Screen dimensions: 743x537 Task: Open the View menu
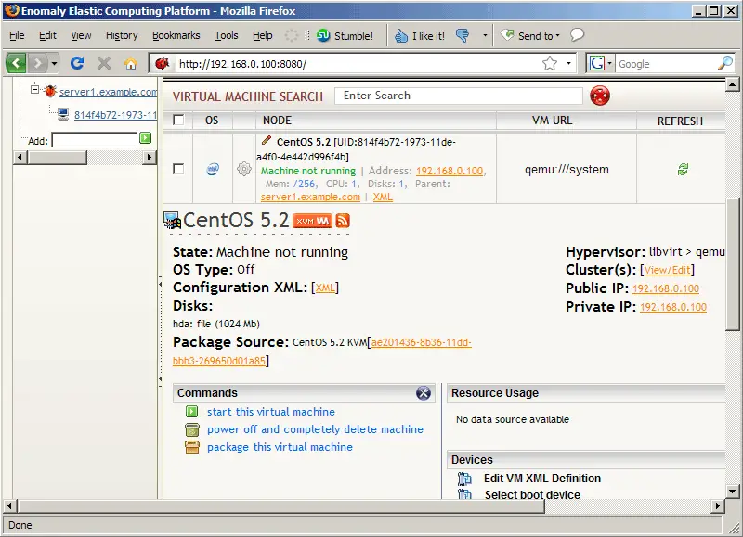point(81,35)
